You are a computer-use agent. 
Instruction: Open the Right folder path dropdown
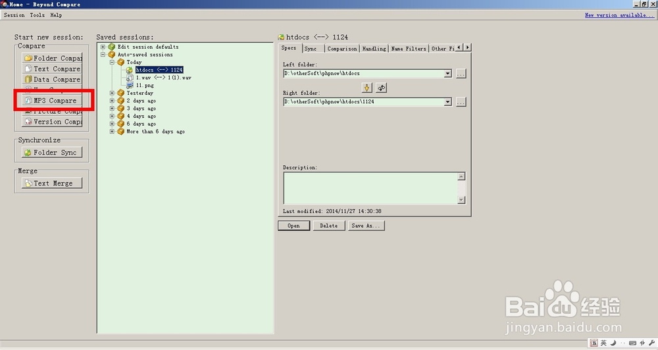447,102
